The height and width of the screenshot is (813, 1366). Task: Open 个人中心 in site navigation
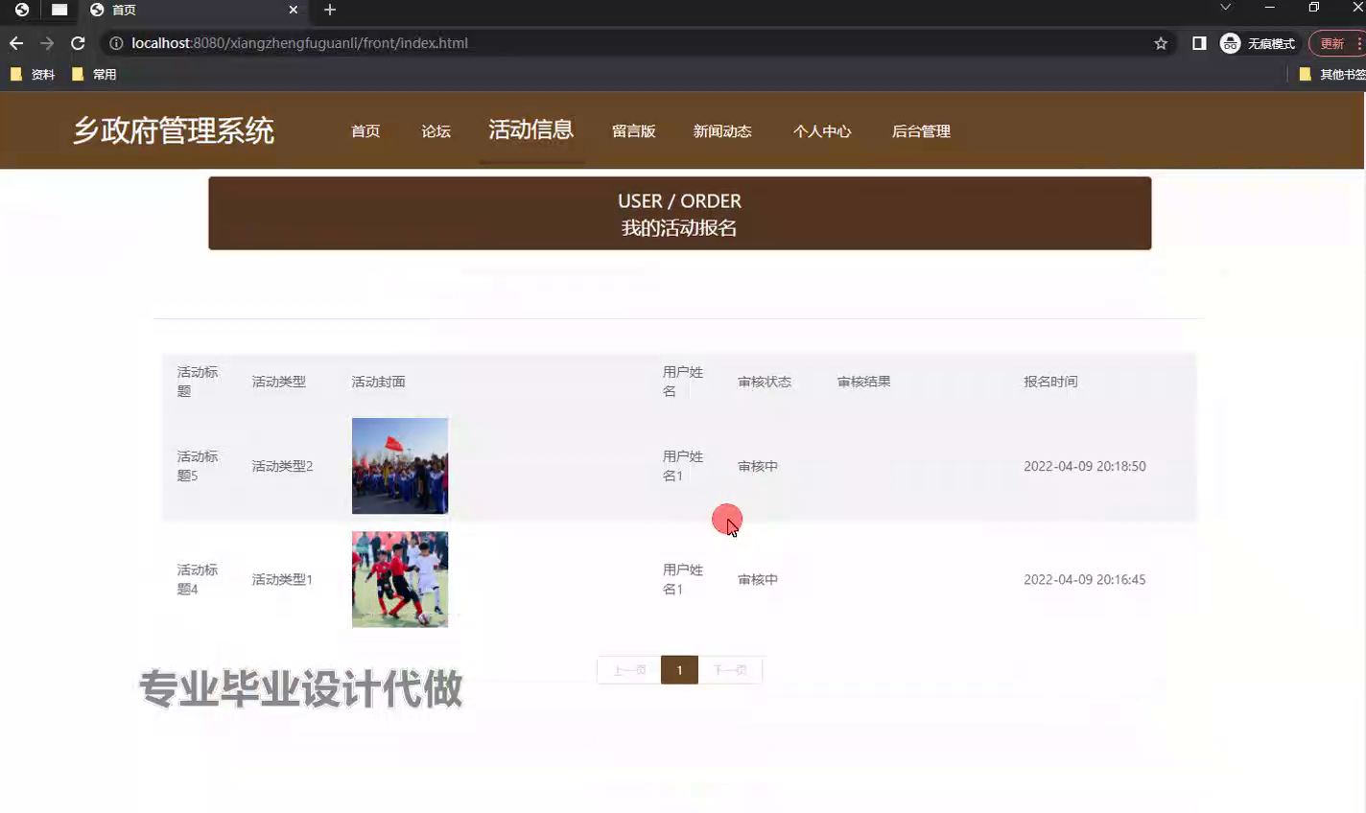tap(822, 131)
